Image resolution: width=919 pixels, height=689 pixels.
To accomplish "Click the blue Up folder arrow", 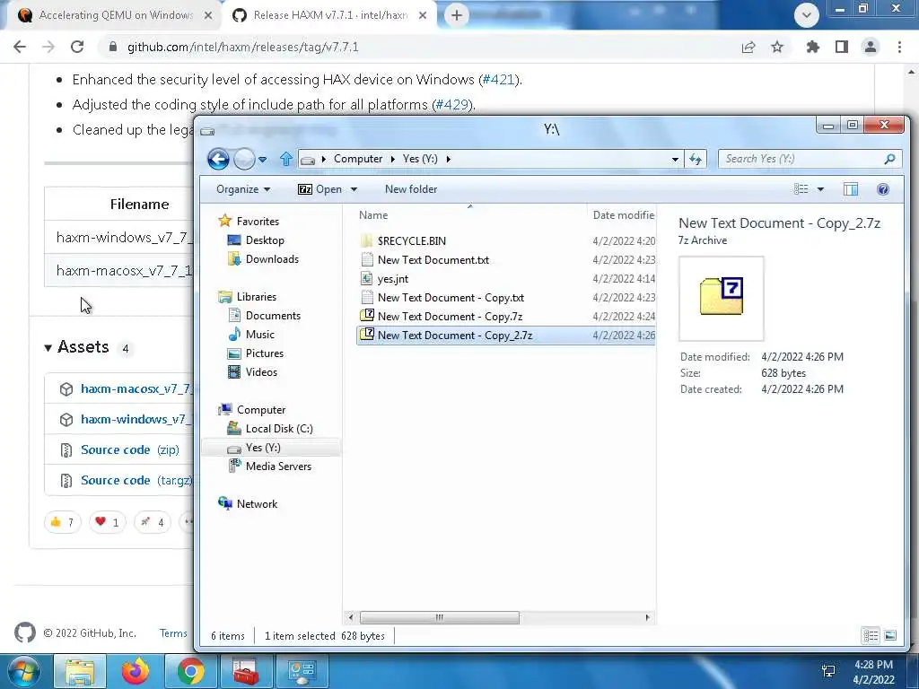I will [286, 159].
